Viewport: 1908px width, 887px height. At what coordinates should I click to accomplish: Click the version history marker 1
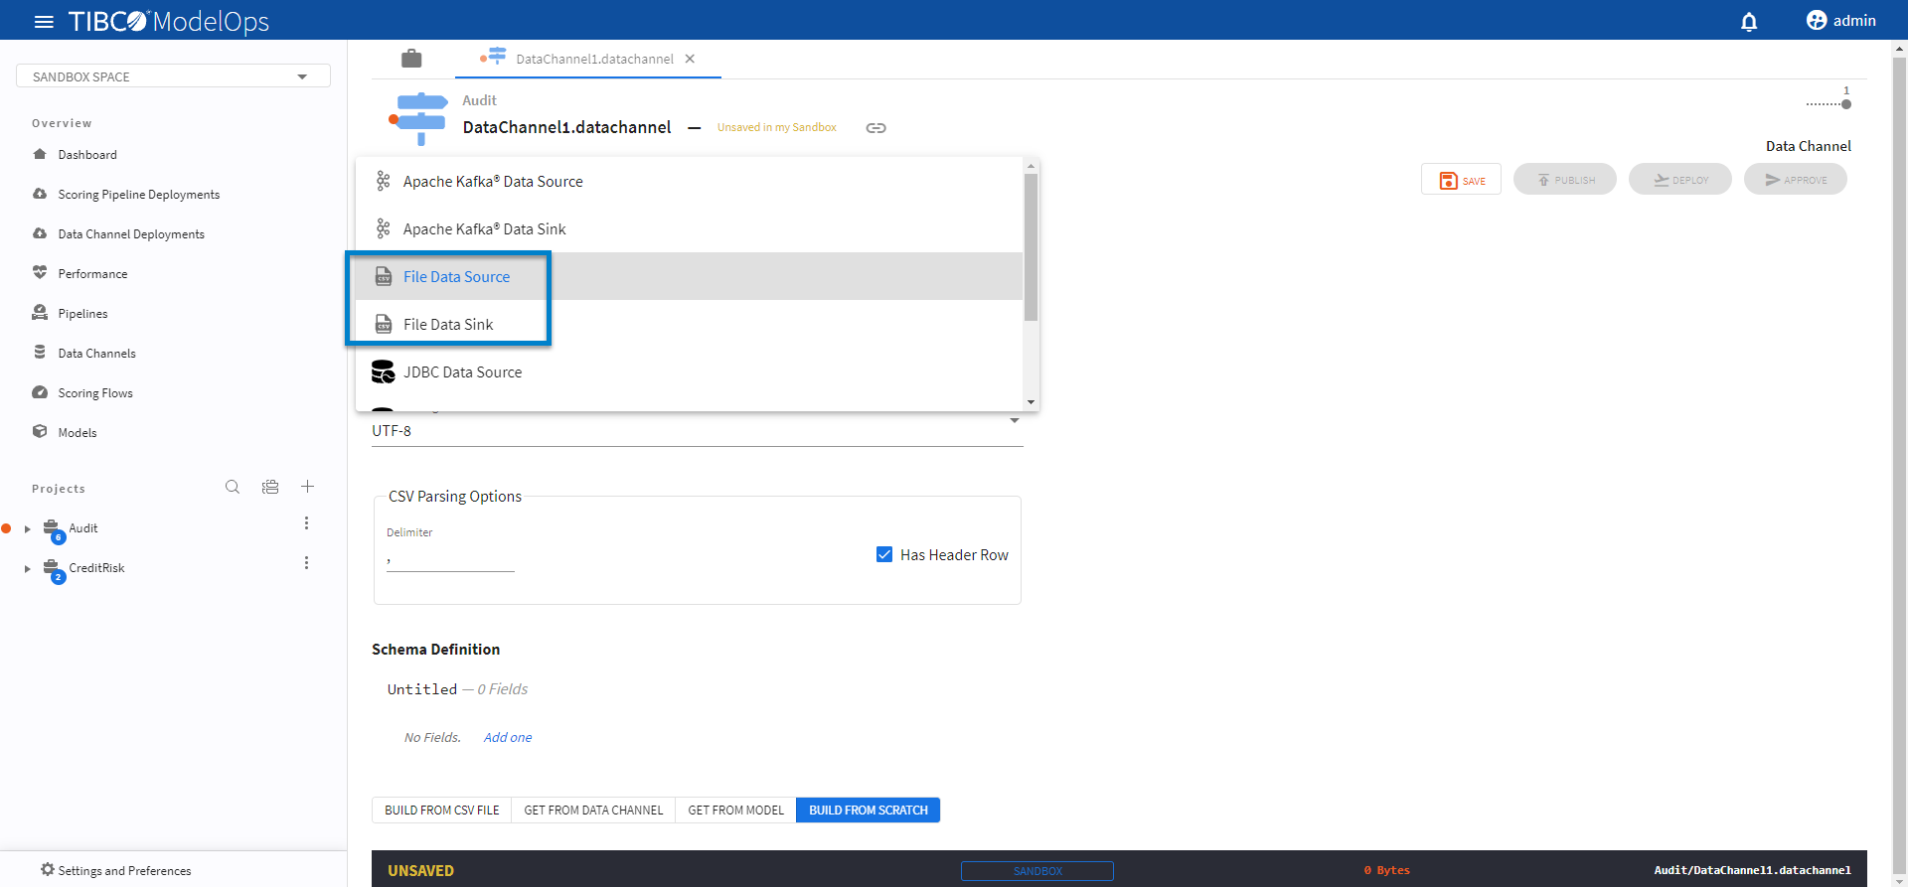(x=1845, y=103)
